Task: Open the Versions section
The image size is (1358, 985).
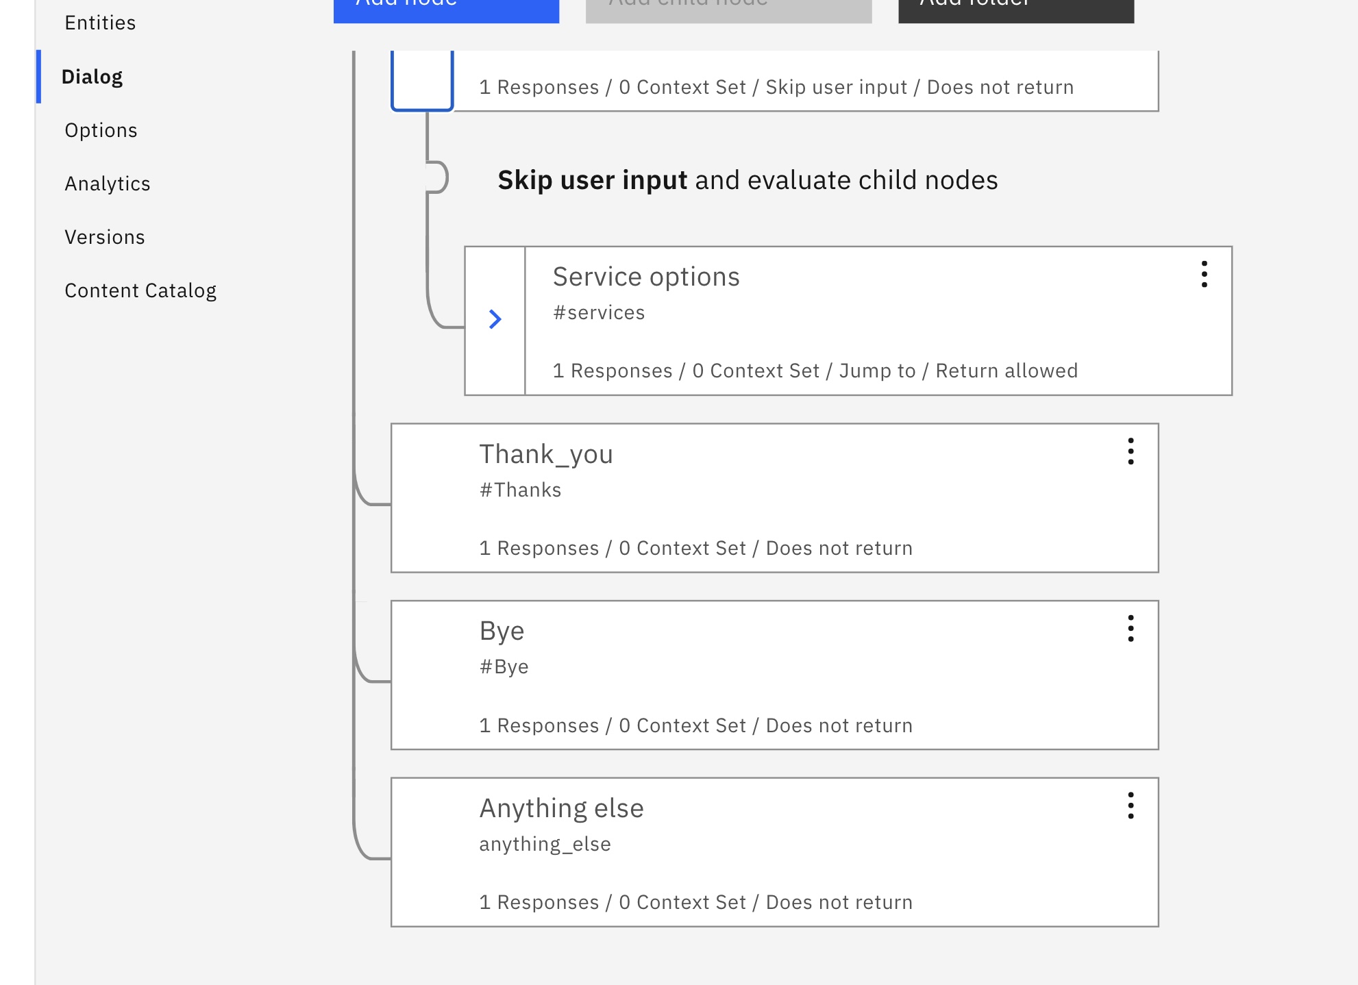Action: pos(105,236)
